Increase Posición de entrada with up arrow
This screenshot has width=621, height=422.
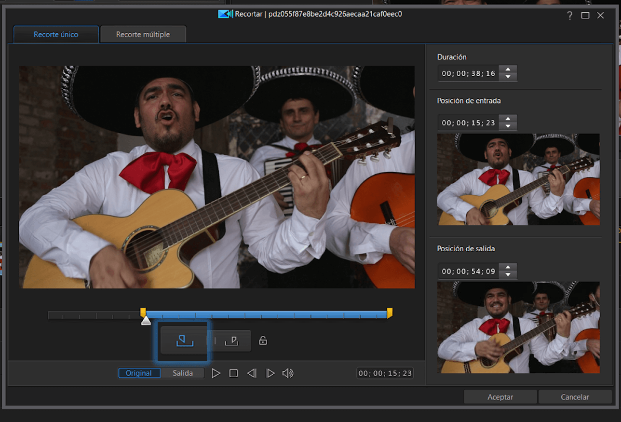(508, 119)
